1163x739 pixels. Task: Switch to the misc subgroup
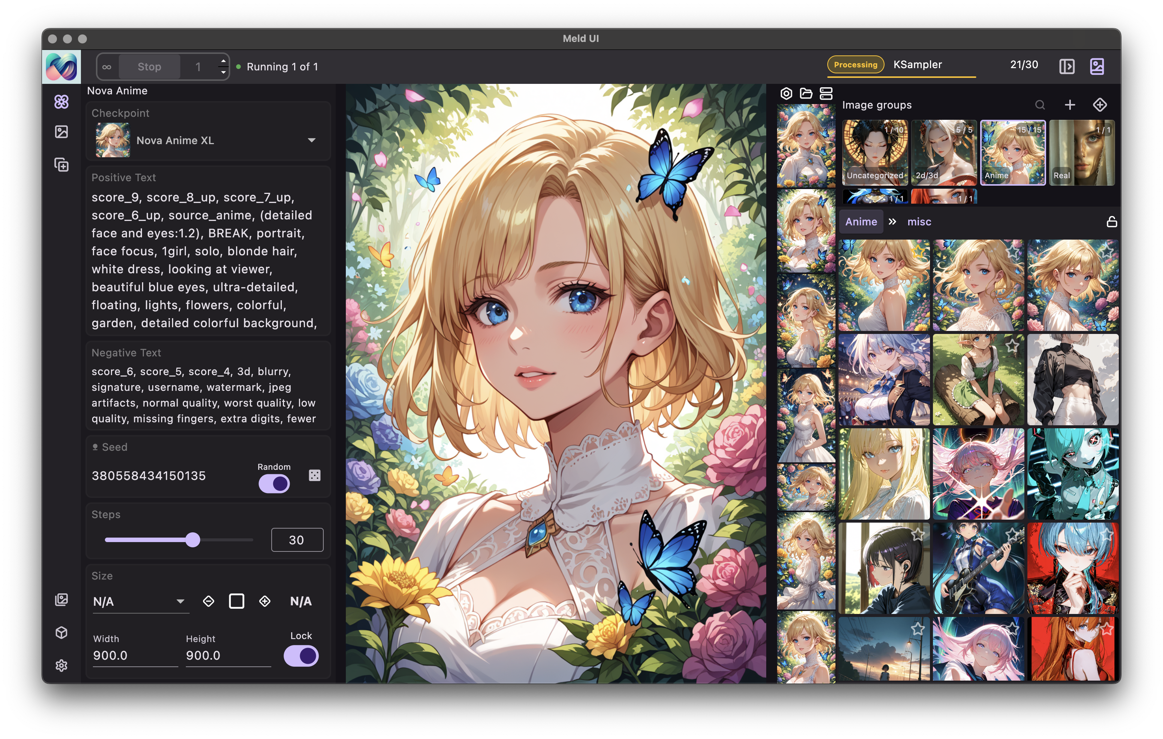919,222
